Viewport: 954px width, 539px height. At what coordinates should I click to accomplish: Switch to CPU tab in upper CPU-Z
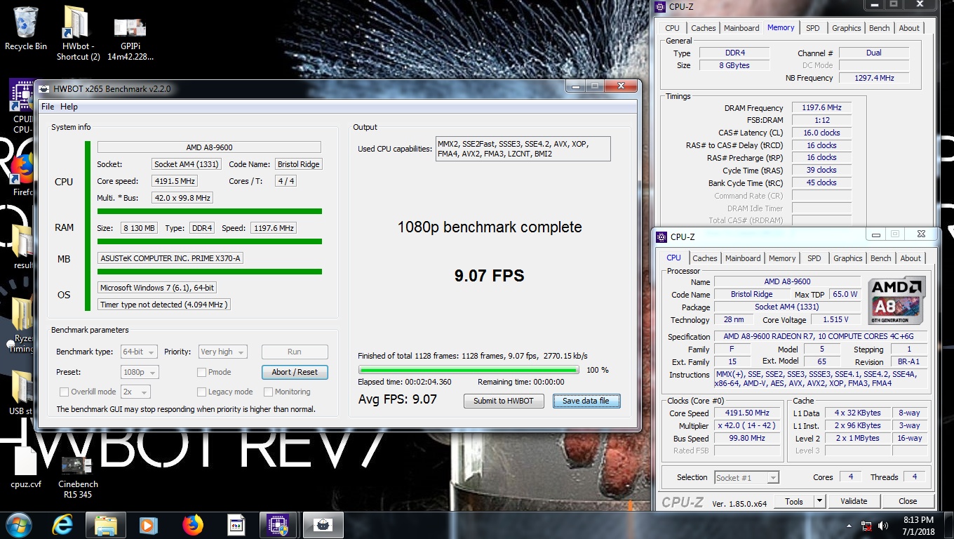[672, 28]
